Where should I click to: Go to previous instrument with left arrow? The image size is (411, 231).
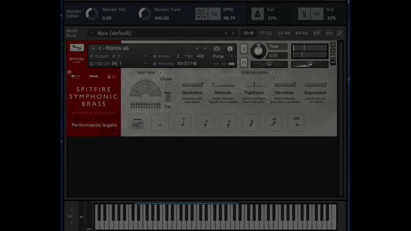(197, 48)
